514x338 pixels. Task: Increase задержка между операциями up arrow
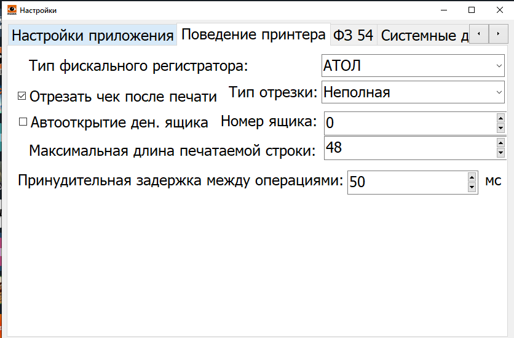pyautogui.click(x=472, y=177)
